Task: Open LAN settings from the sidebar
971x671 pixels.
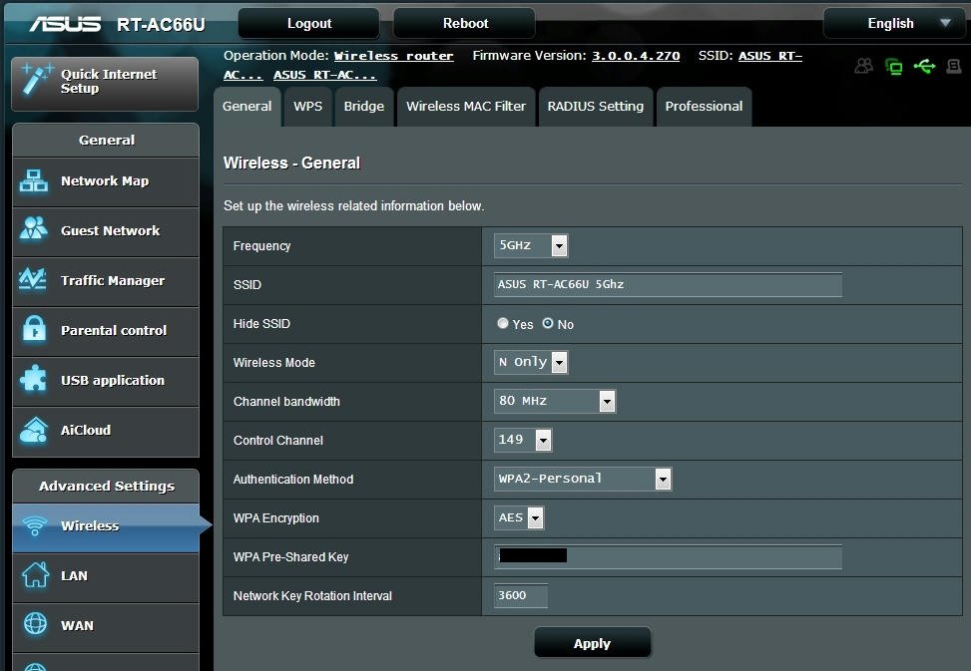Action: click(106, 577)
